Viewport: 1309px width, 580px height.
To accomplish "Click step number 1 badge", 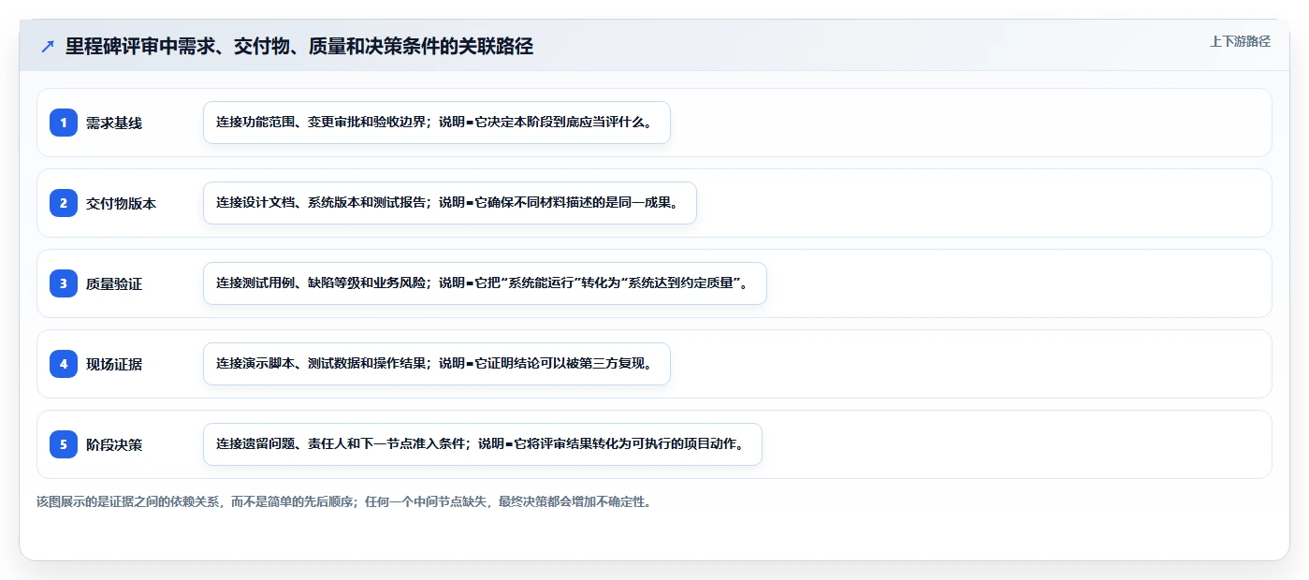I will click(x=64, y=123).
